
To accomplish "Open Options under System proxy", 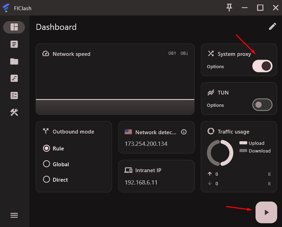I will pos(215,66).
